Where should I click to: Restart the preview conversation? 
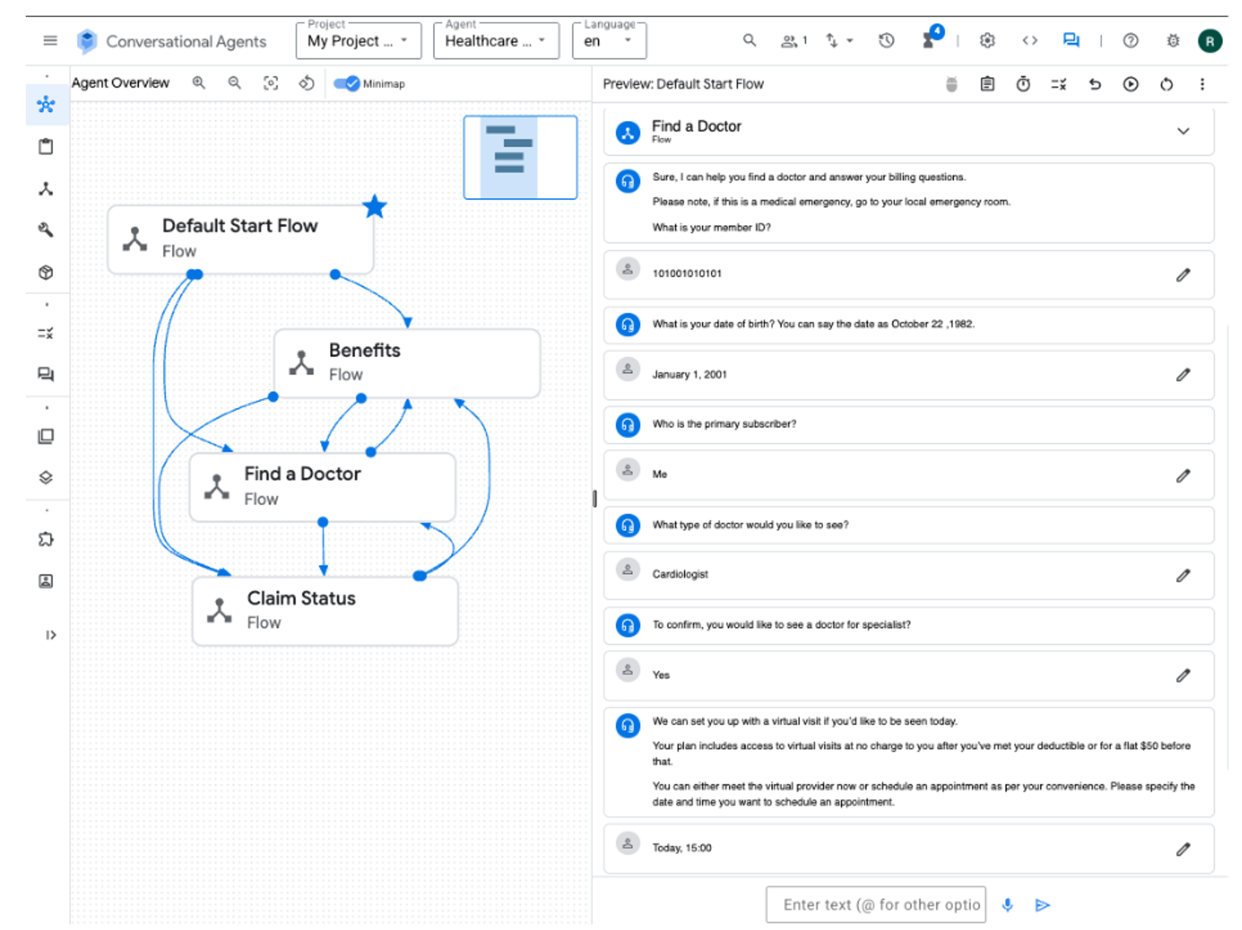[x=1166, y=84]
